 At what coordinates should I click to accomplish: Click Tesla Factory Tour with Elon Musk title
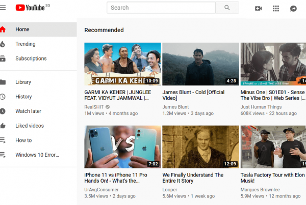coord(273,178)
